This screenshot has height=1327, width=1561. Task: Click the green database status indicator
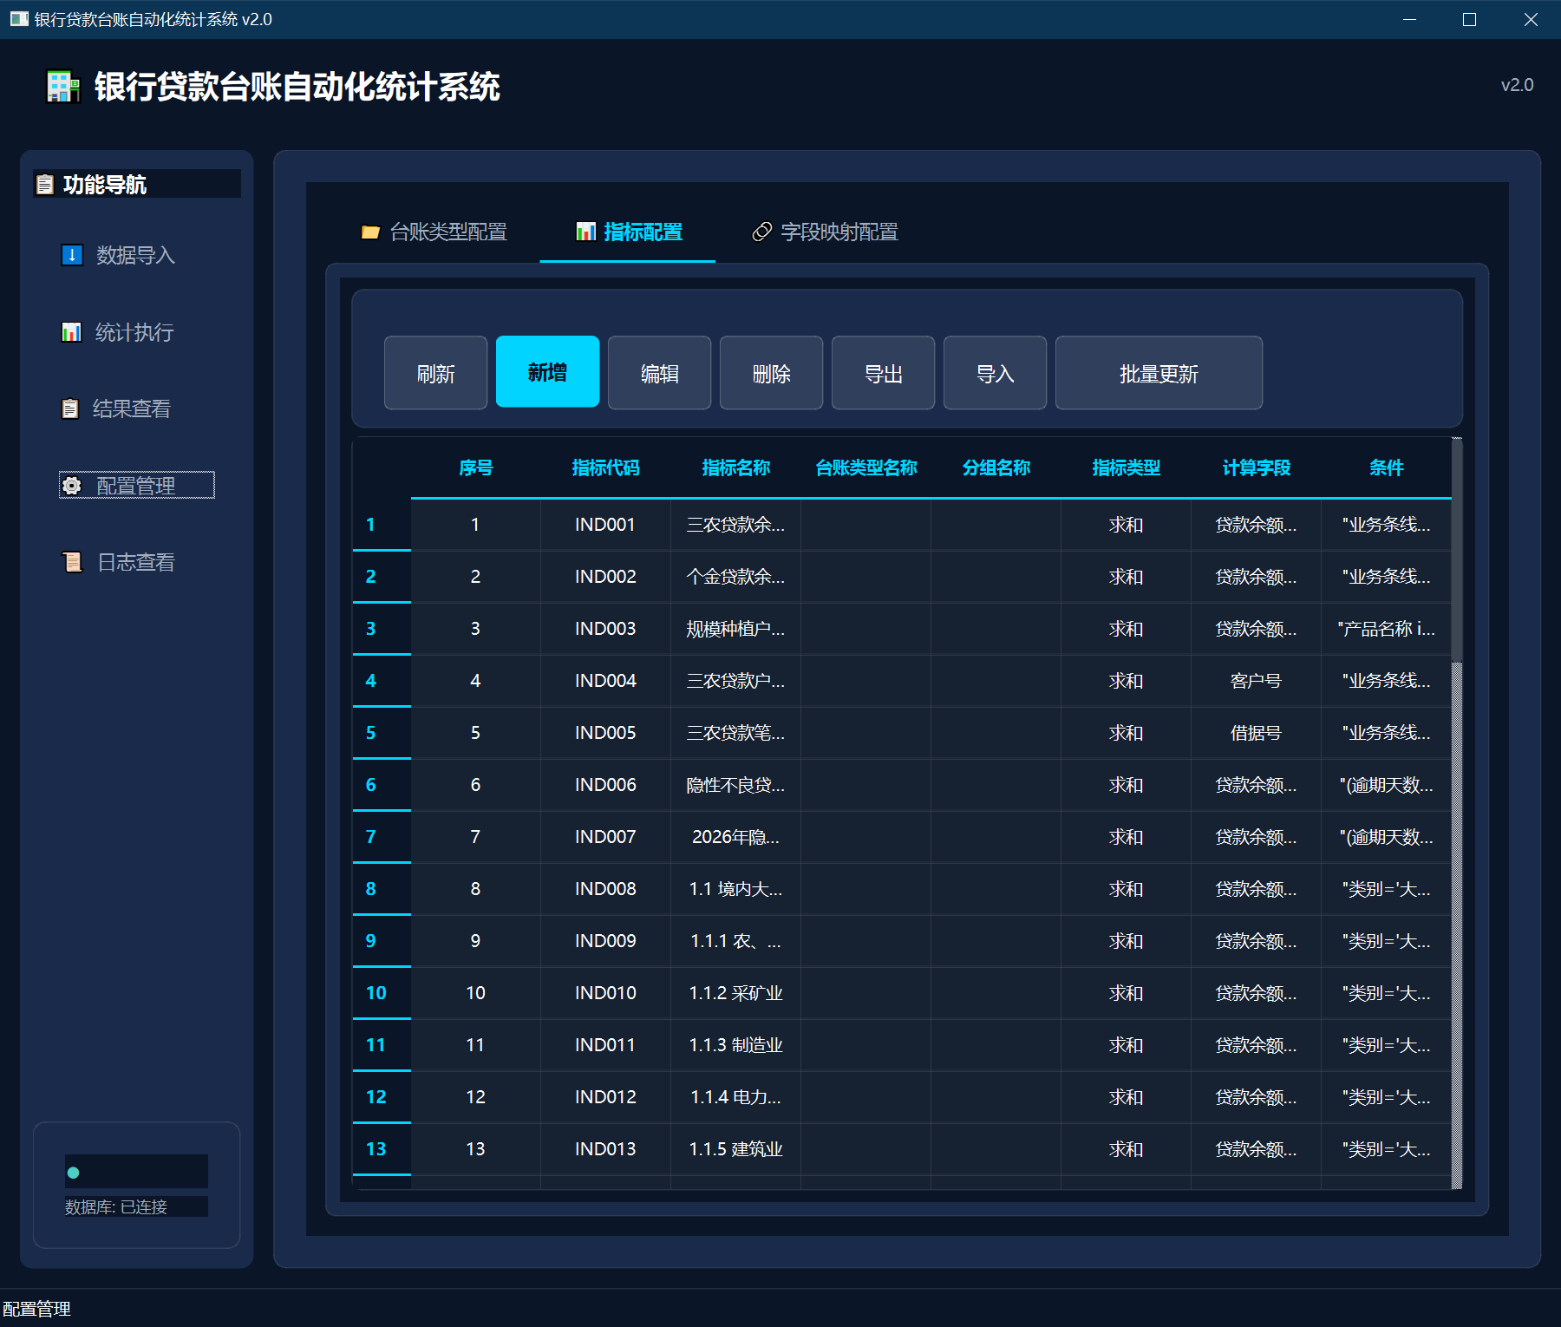click(x=74, y=1173)
